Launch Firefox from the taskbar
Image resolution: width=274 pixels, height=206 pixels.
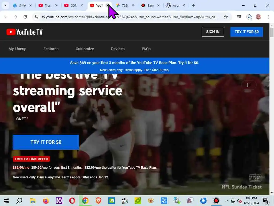tap(46, 201)
